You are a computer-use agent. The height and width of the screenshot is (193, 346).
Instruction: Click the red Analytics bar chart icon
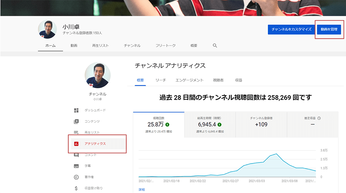(76, 144)
